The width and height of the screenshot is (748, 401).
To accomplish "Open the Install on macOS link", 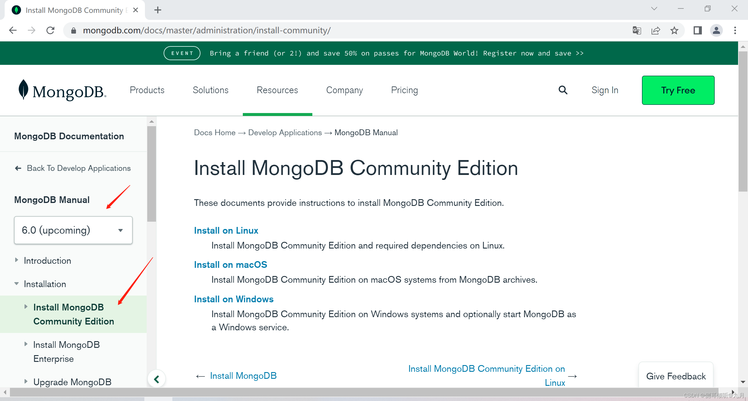I will pos(231,265).
